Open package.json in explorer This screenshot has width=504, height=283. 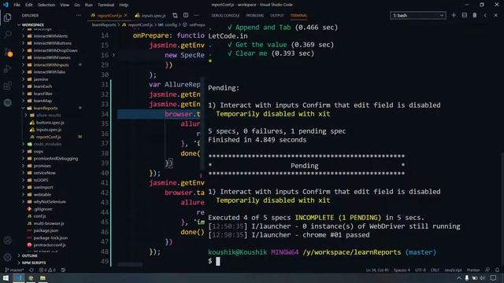[46, 230]
